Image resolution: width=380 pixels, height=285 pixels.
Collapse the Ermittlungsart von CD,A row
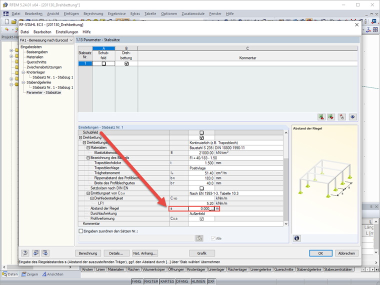tap(88, 193)
